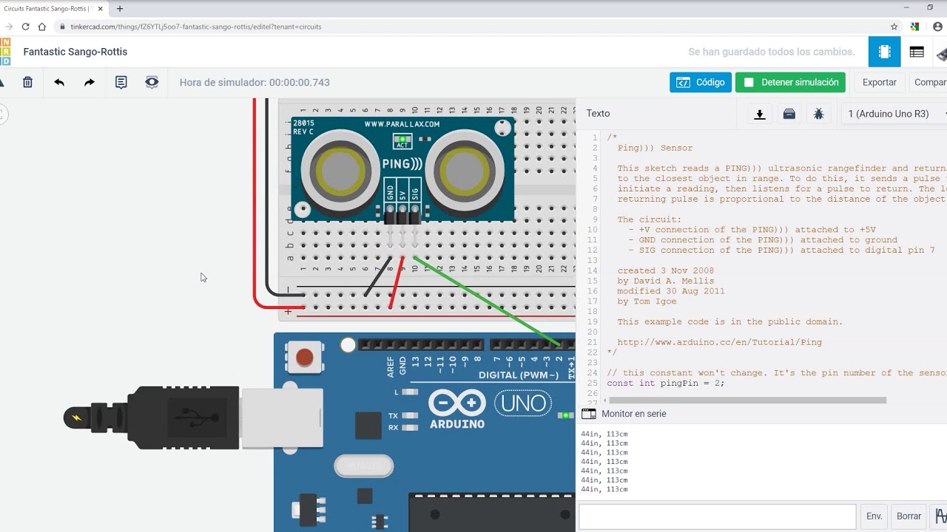Open the Tinkercad logo home link
947x532 pixels.
[x=5, y=52]
